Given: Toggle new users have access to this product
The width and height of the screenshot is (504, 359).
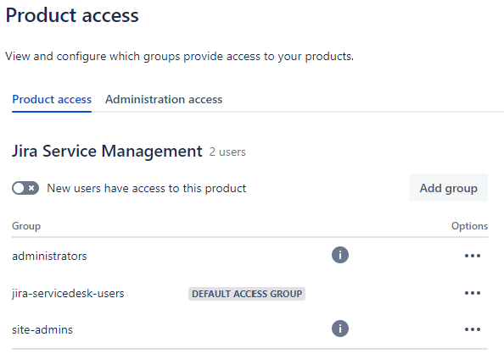Looking at the screenshot, I should (25, 188).
